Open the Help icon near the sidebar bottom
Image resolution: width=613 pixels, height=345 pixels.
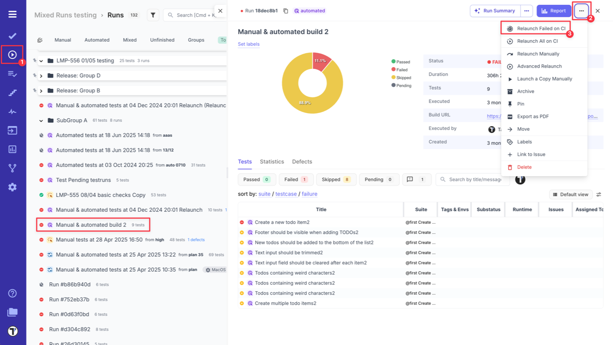click(12, 293)
